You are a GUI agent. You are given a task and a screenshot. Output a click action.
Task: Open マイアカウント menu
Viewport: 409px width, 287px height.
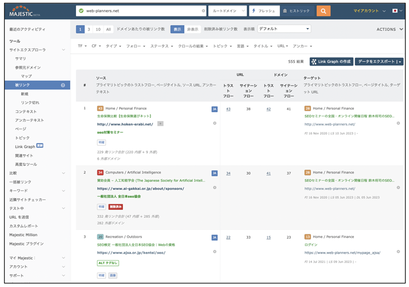tap(369, 11)
